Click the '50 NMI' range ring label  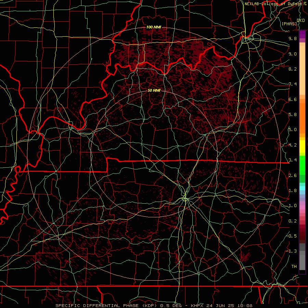point(154,90)
